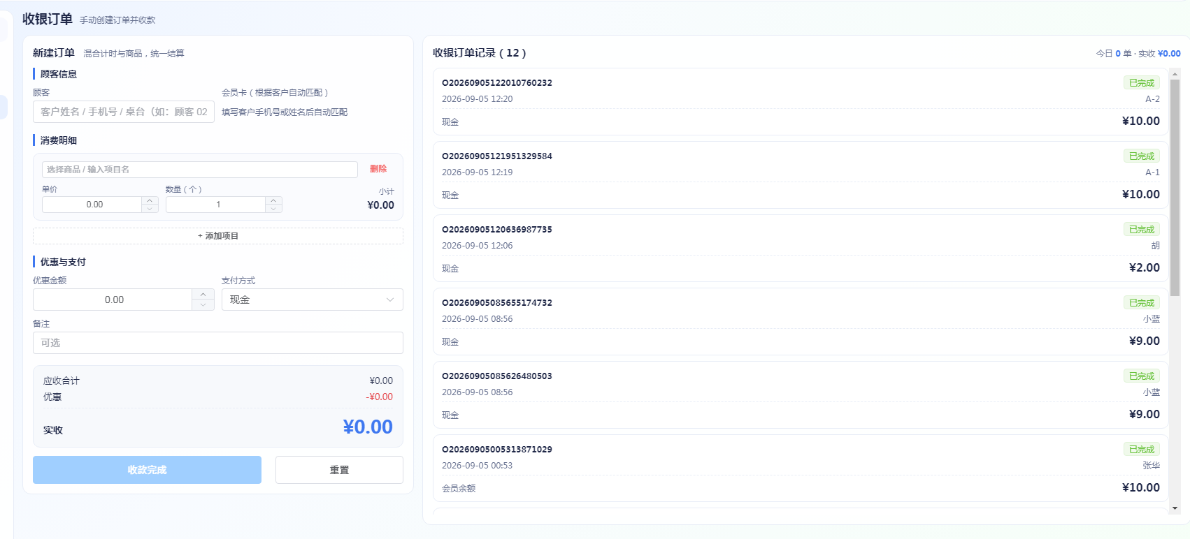Click the 已完成 tag on the 张华 order
1190x539 pixels.
[1142, 449]
